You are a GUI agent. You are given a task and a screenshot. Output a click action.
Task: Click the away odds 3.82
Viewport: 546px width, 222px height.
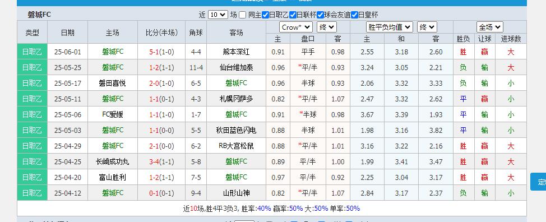[436, 130]
